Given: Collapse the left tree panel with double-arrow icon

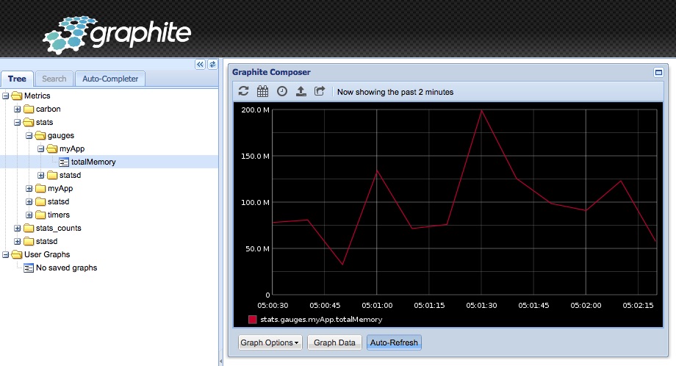Looking at the screenshot, I should [x=200, y=64].
